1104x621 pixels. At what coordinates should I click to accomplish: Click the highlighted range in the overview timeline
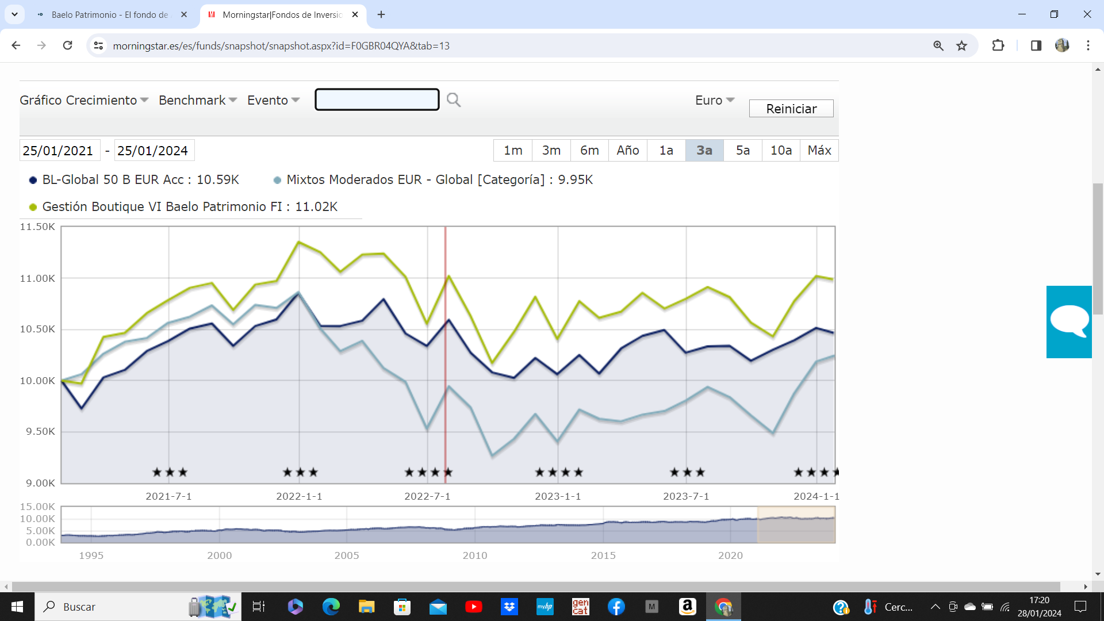point(796,524)
